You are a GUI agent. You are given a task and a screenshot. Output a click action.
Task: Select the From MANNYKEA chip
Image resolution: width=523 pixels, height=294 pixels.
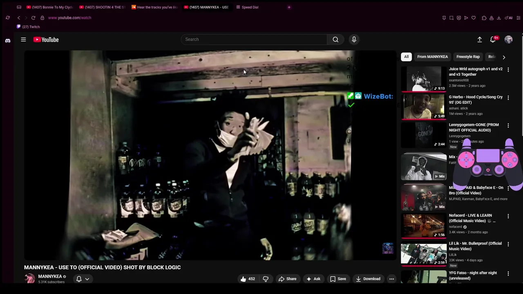point(432,57)
